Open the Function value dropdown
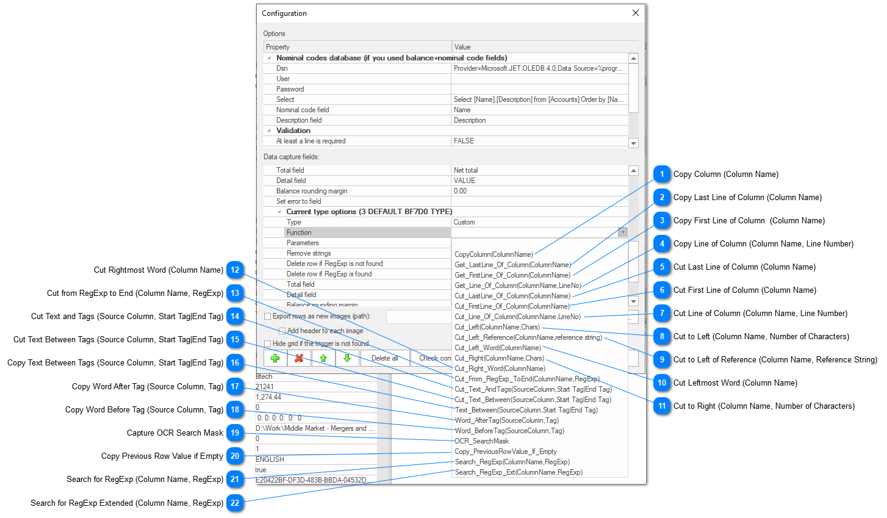The height and width of the screenshot is (518, 887). 622,232
